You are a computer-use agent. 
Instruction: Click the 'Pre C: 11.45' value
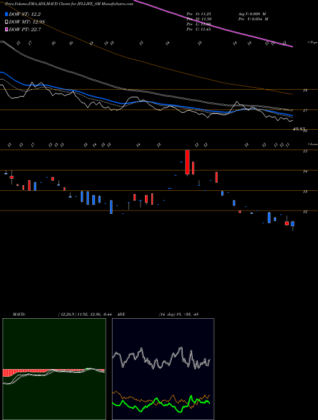click(x=198, y=29)
